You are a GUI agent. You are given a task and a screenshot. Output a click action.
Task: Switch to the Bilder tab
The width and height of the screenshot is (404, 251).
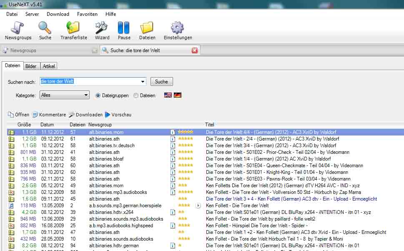pyautogui.click(x=31, y=66)
